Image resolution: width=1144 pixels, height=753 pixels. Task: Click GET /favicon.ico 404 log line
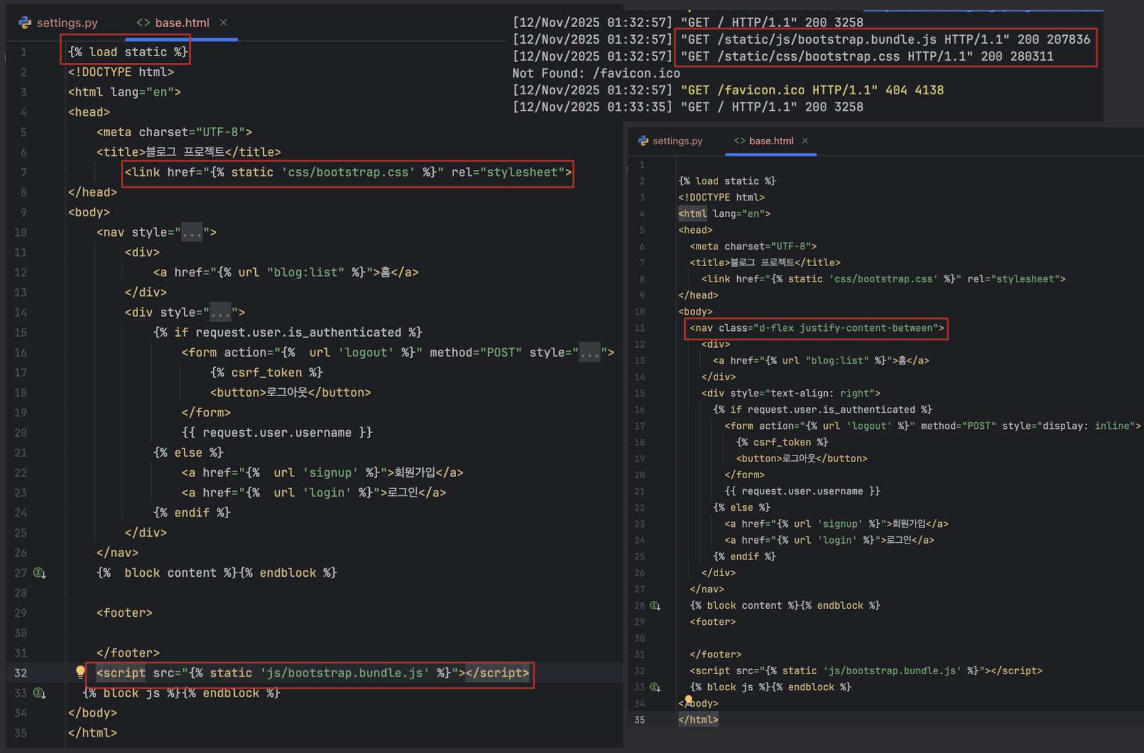pyautogui.click(x=728, y=91)
